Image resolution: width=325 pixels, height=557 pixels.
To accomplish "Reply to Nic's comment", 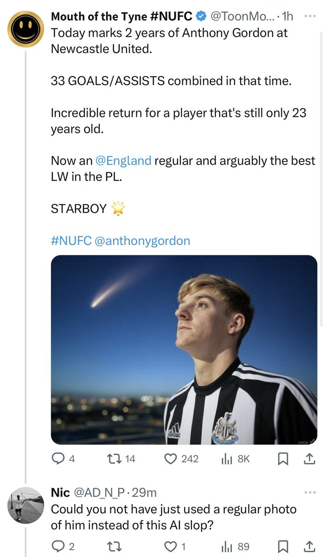I will tap(63, 546).
